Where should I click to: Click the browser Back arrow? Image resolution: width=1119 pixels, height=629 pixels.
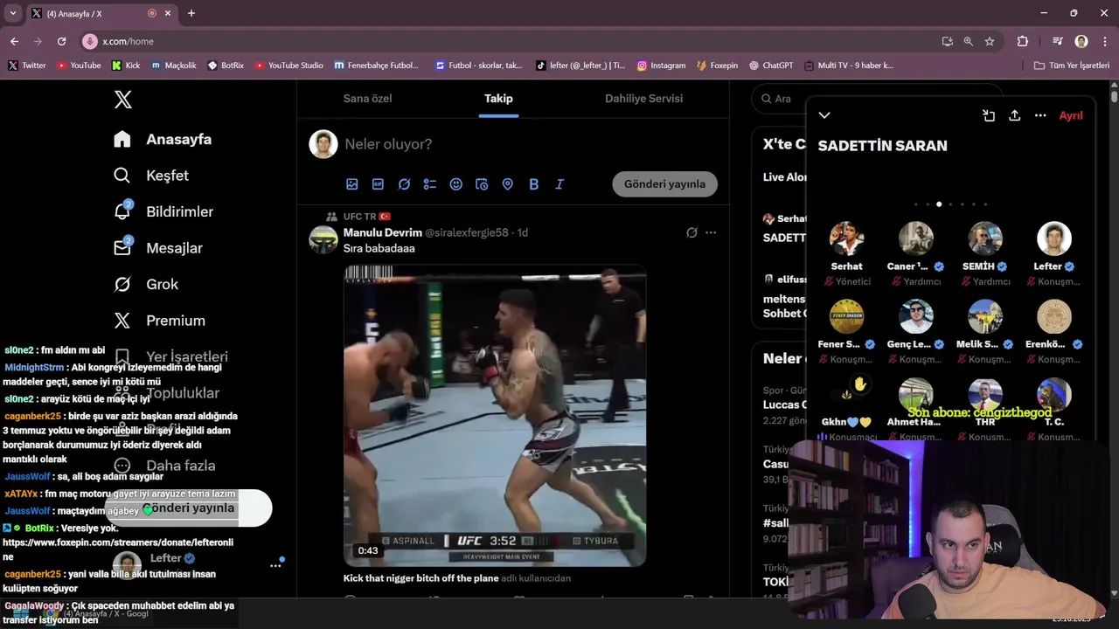(x=14, y=41)
